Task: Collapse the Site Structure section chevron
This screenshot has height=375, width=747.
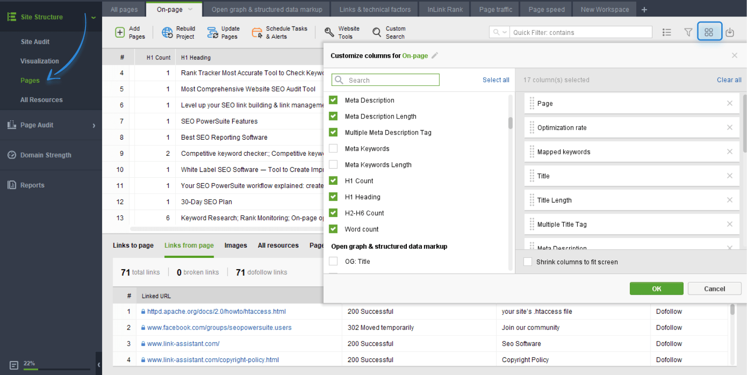Action: pos(93,17)
